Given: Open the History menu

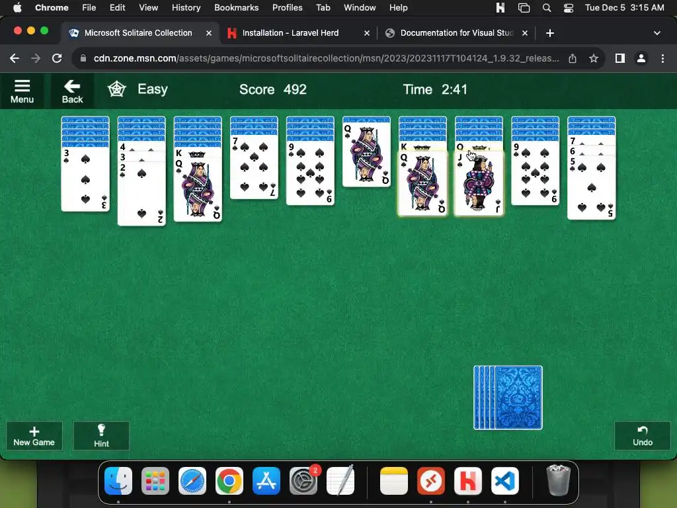Looking at the screenshot, I should tap(186, 7).
